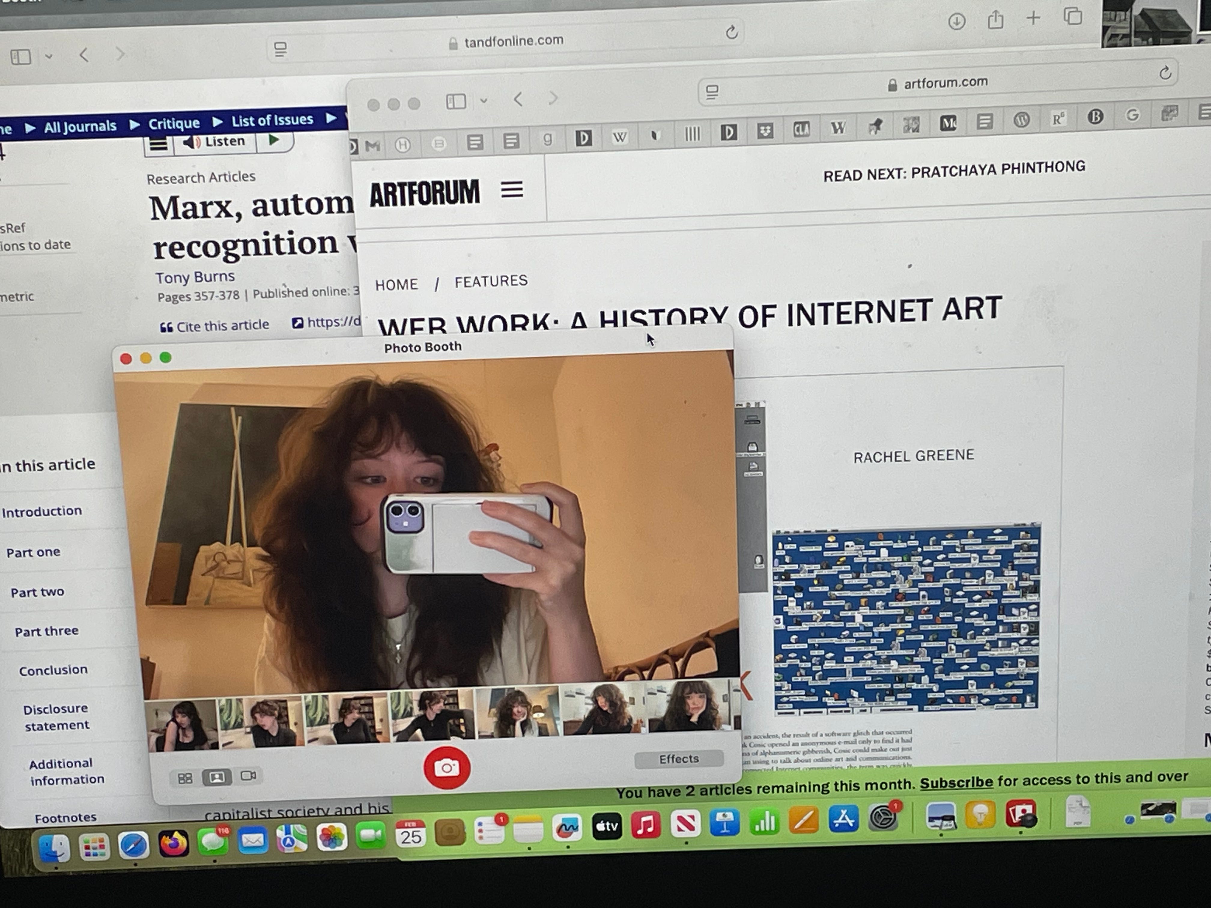Open the Google 'G' favorite in the favorites bar
This screenshot has height=908, width=1211.
(x=1132, y=115)
